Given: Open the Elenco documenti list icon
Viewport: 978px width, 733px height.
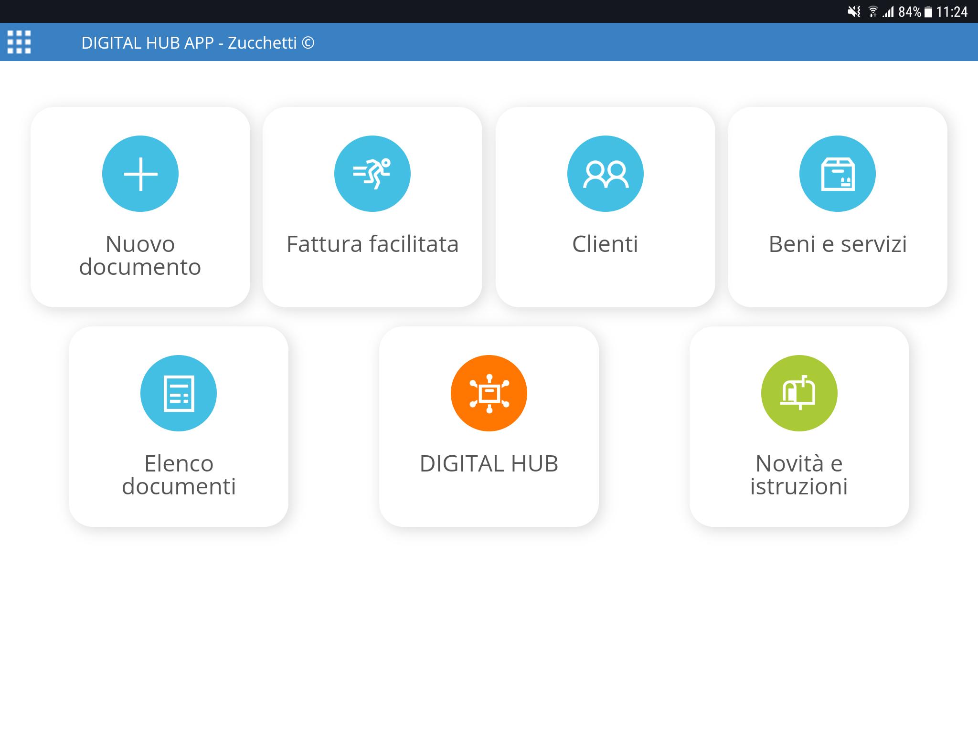Looking at the screenshot, I should pyautogui.click(x=179, y=393).
